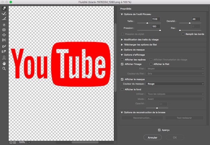Screen dimensions: 210x145
Task: Expand Options de masque section
Action: point(122,50)
